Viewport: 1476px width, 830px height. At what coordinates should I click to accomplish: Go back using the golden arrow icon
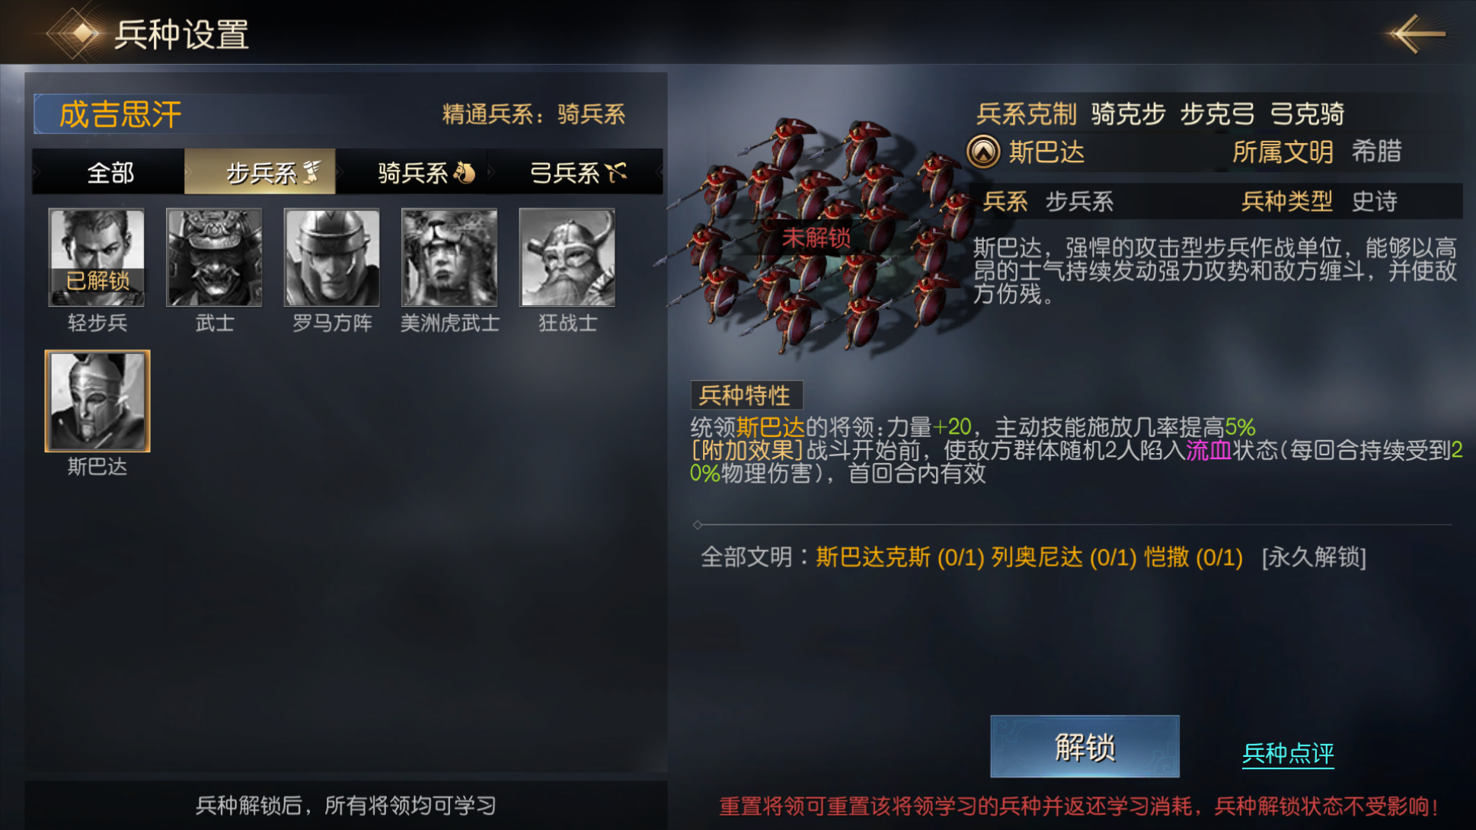tap(1416, 34)
